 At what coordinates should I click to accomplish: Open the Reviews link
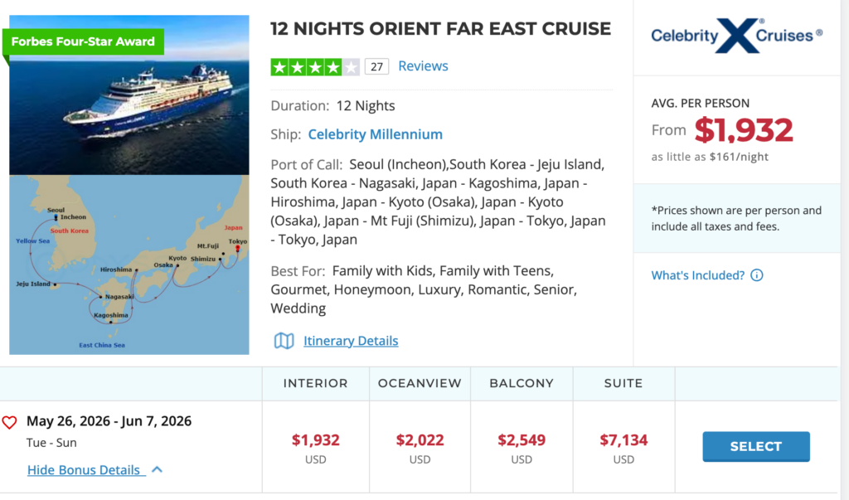pyautogui.click(x=423, y=66)
